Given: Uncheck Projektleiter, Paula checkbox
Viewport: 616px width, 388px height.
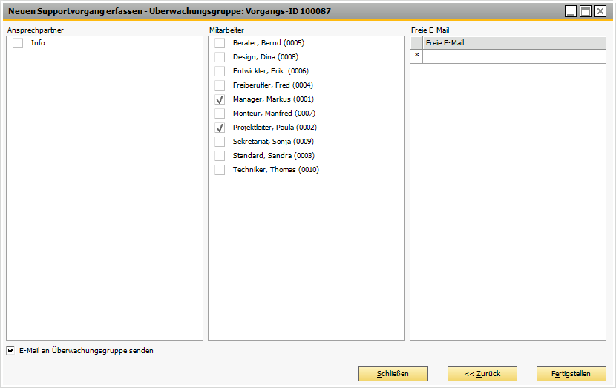Looking at the screenshot, I should (x=220, y=128).
